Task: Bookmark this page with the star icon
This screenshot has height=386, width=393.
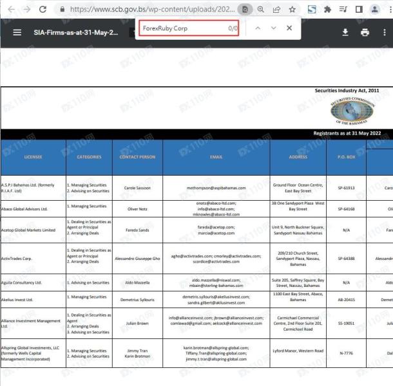Action: 292,10
